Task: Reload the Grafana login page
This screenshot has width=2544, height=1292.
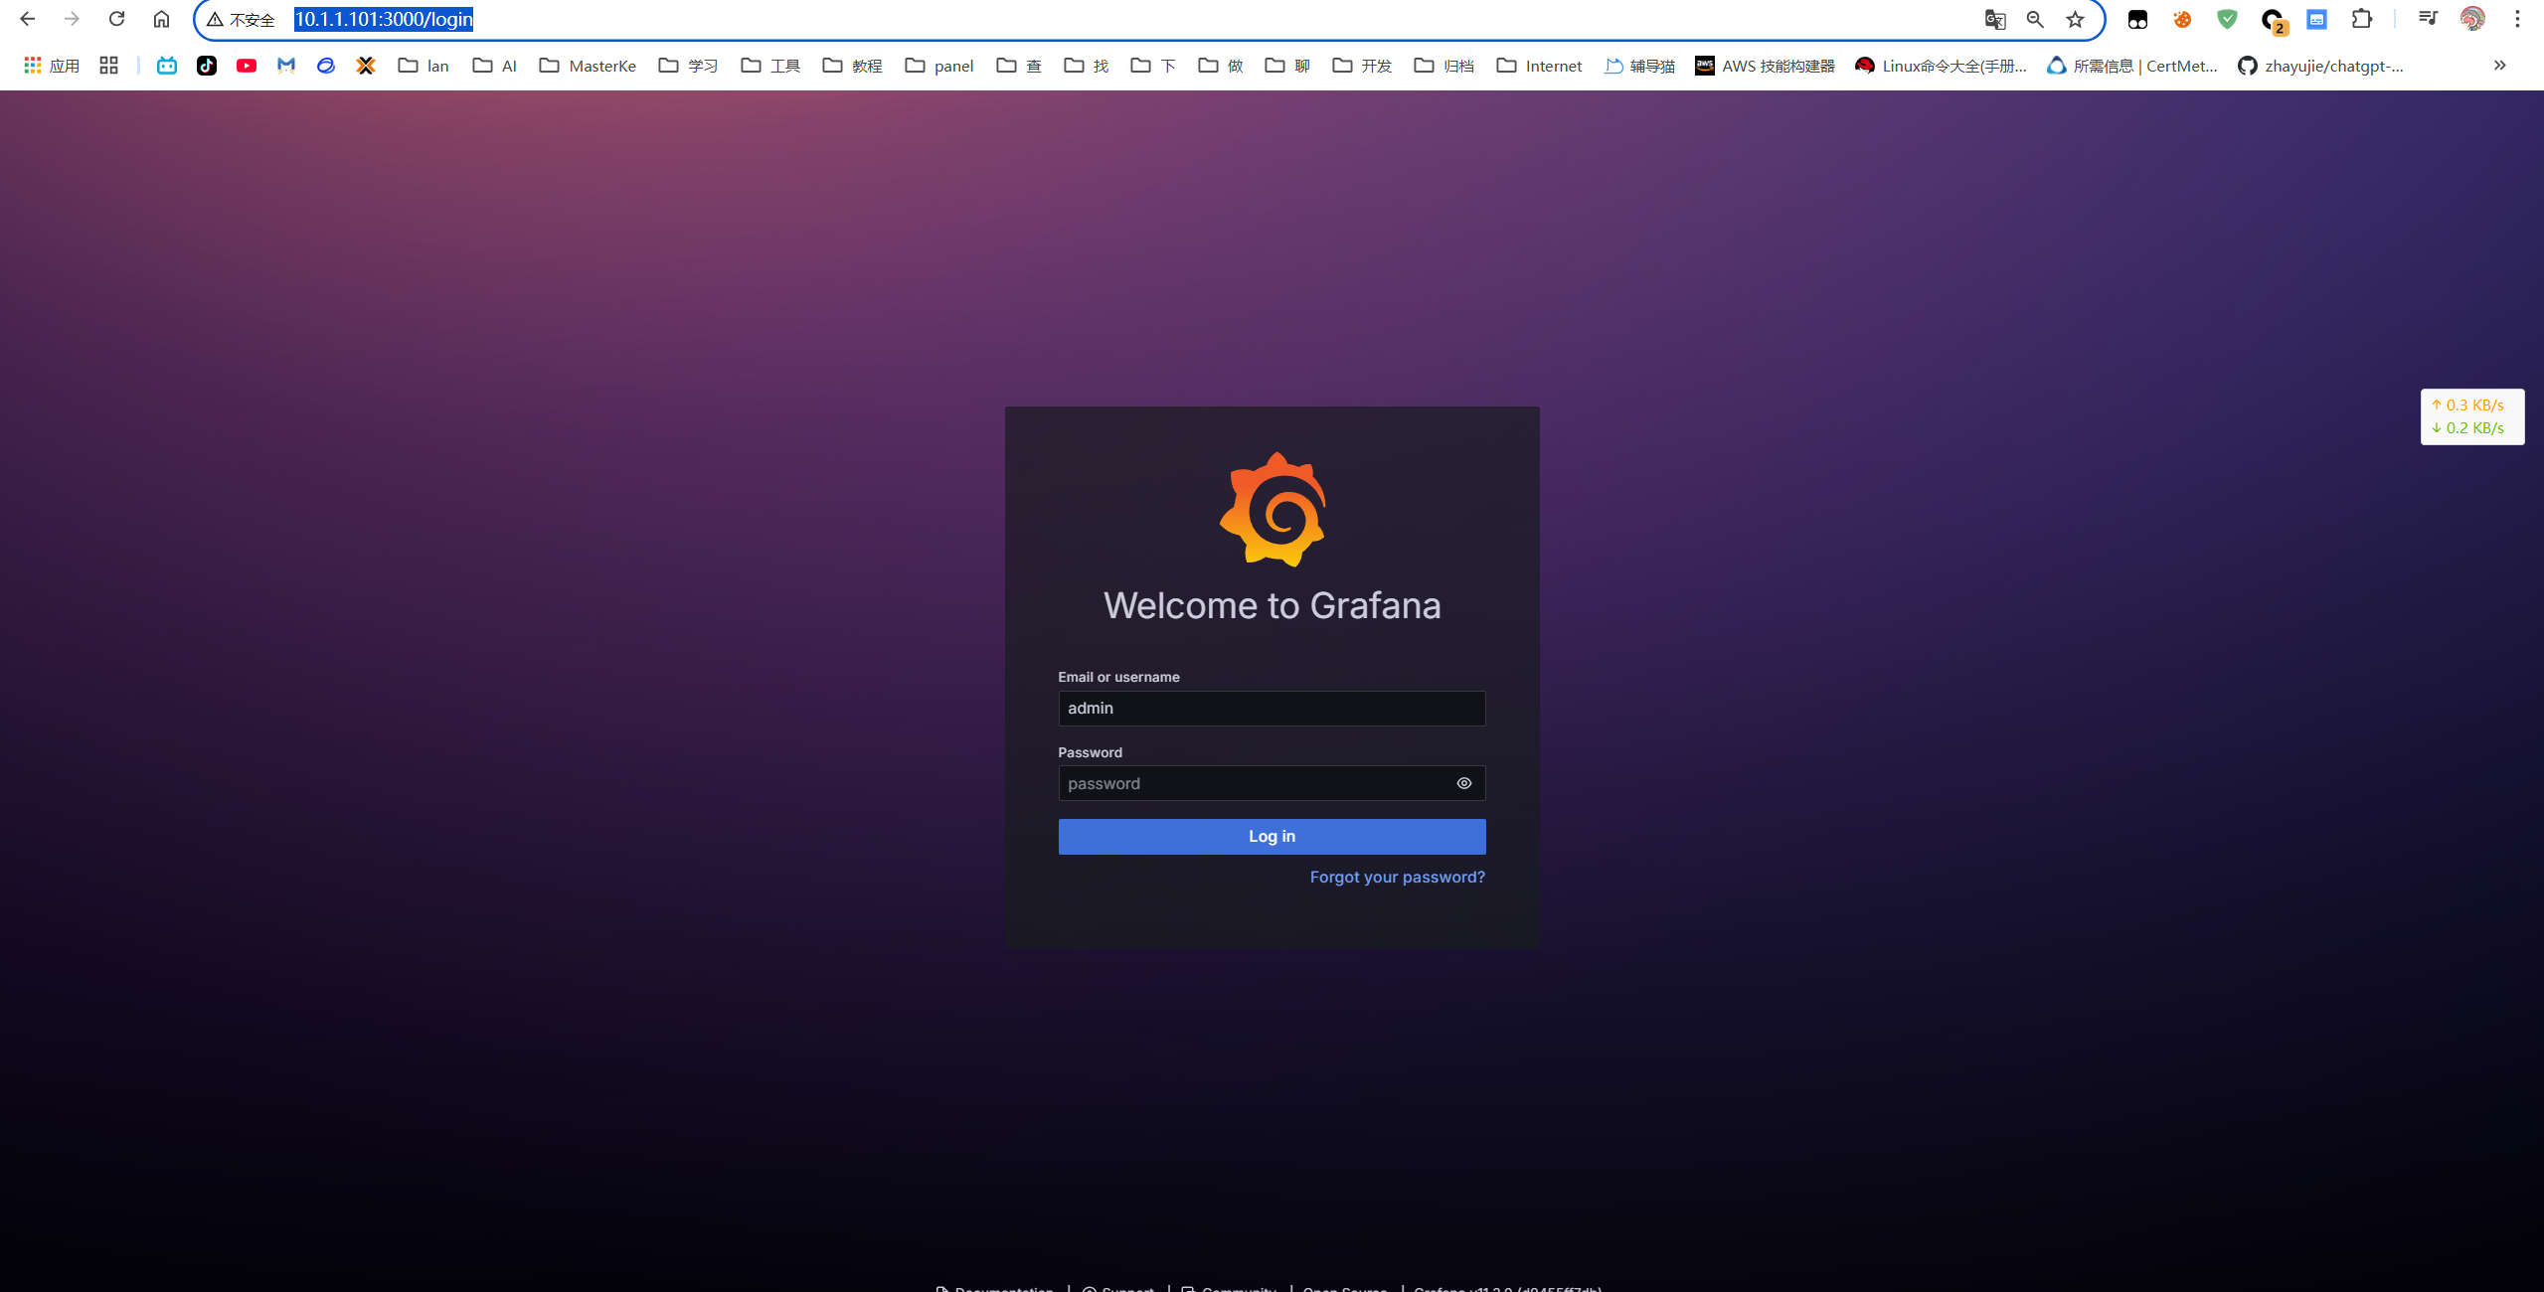Action: point(116,19)
